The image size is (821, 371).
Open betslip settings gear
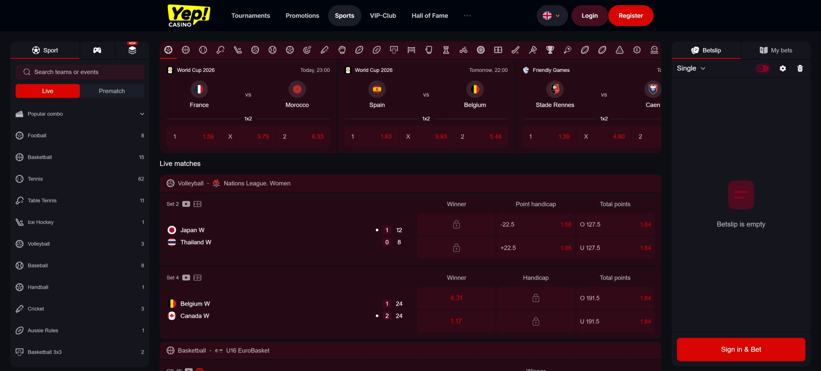[x=783, y=68]
